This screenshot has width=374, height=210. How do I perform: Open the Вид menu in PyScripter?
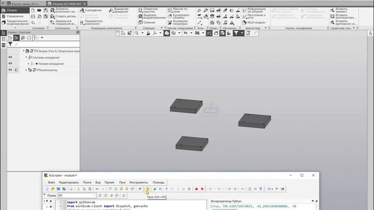point(98,183)
